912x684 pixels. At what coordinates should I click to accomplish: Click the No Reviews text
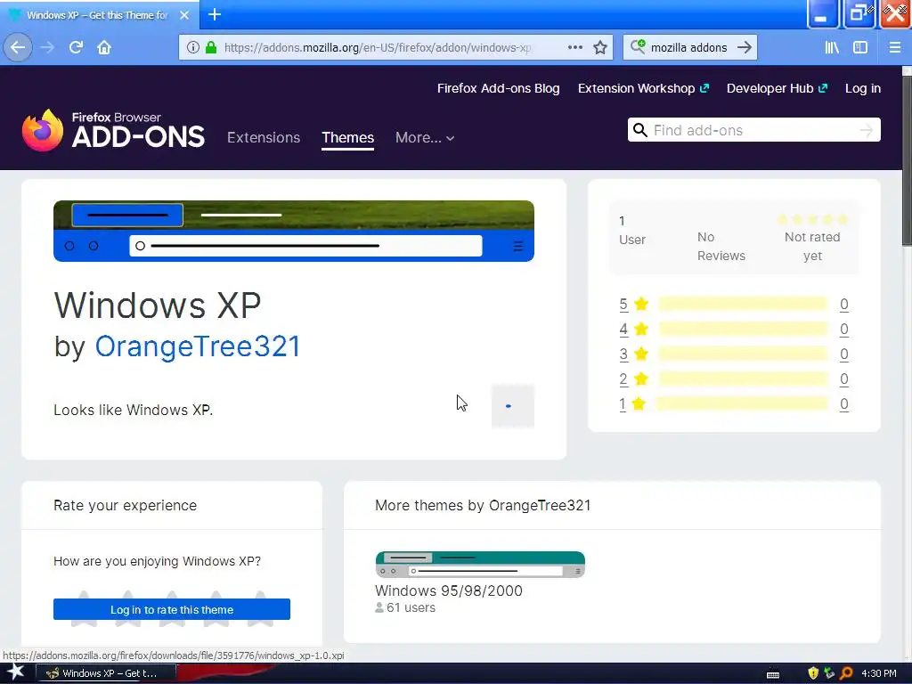click(721, 246)
